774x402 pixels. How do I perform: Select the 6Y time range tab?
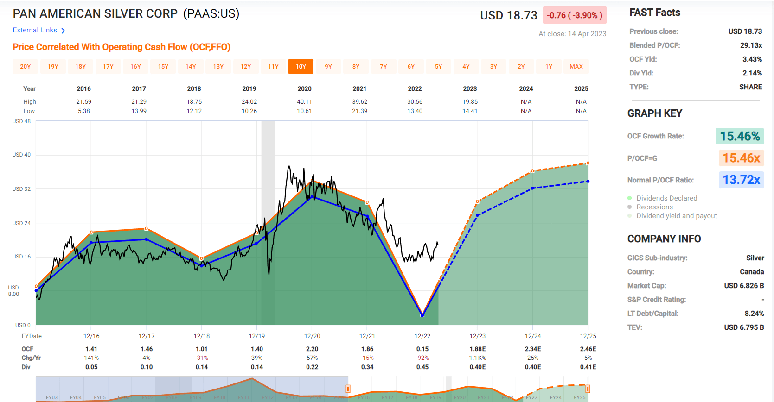411,67
